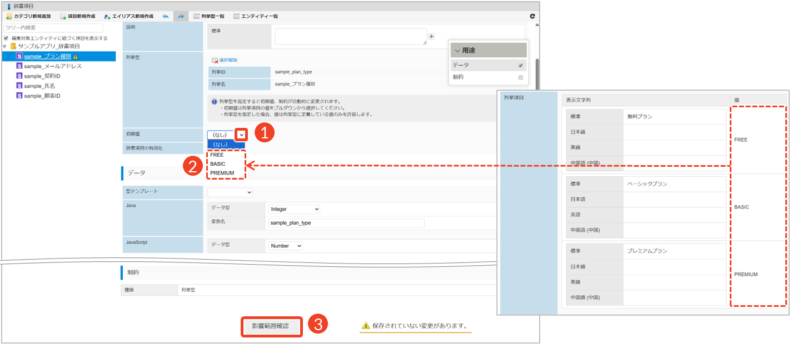Click the カテゴリ新規追加 toolbar icon

(9, 17)
